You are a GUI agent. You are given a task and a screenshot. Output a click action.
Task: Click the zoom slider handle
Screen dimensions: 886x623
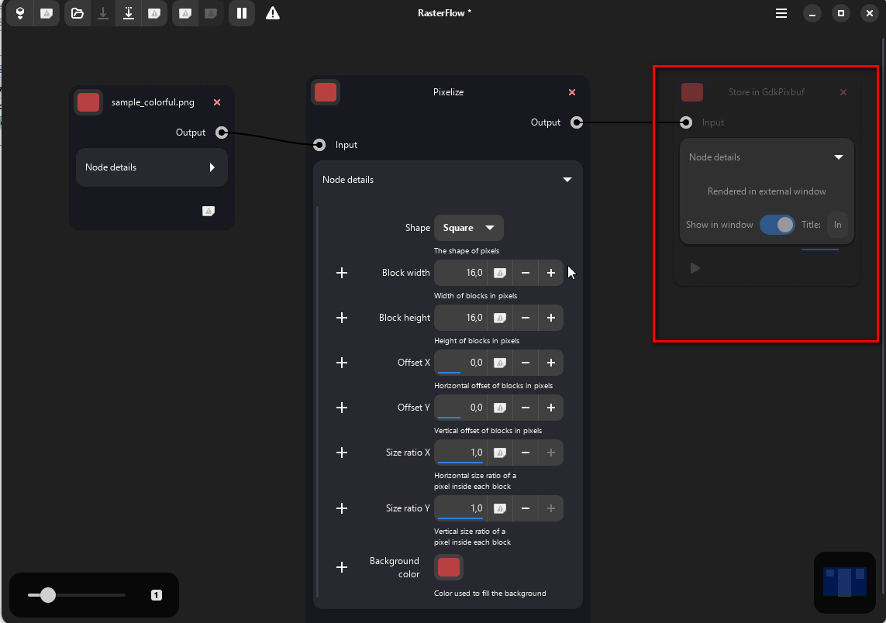pyautogui.click(x=48, y=595)
